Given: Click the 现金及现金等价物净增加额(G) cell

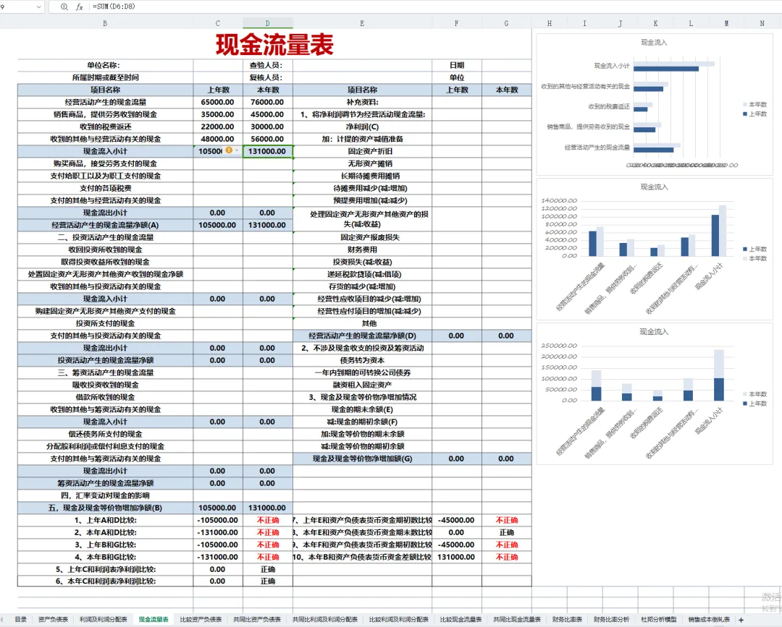Looking at the screenshot, I should click(362, 458).
